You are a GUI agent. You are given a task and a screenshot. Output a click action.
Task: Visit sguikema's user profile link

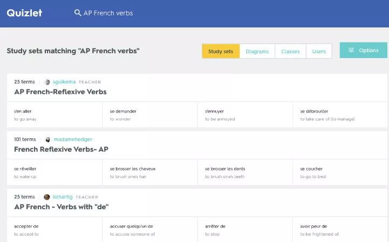pyautogui.click(x=64, y=82)
